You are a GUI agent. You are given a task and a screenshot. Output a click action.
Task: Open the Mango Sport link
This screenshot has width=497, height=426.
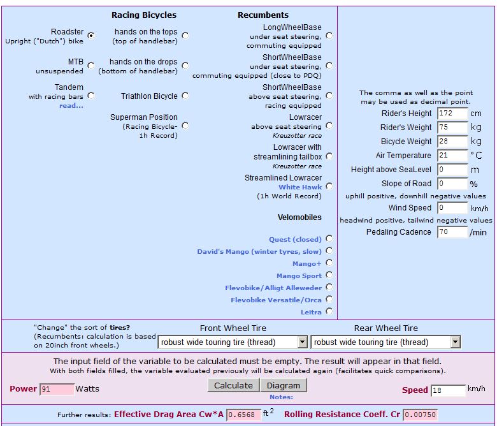tap(299, 276)
